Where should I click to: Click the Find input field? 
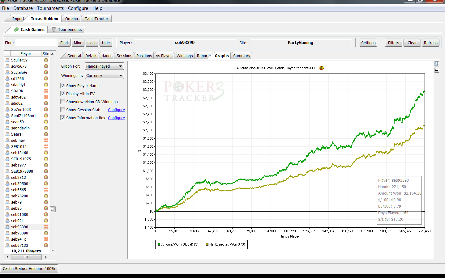click(x=36, y=43)
